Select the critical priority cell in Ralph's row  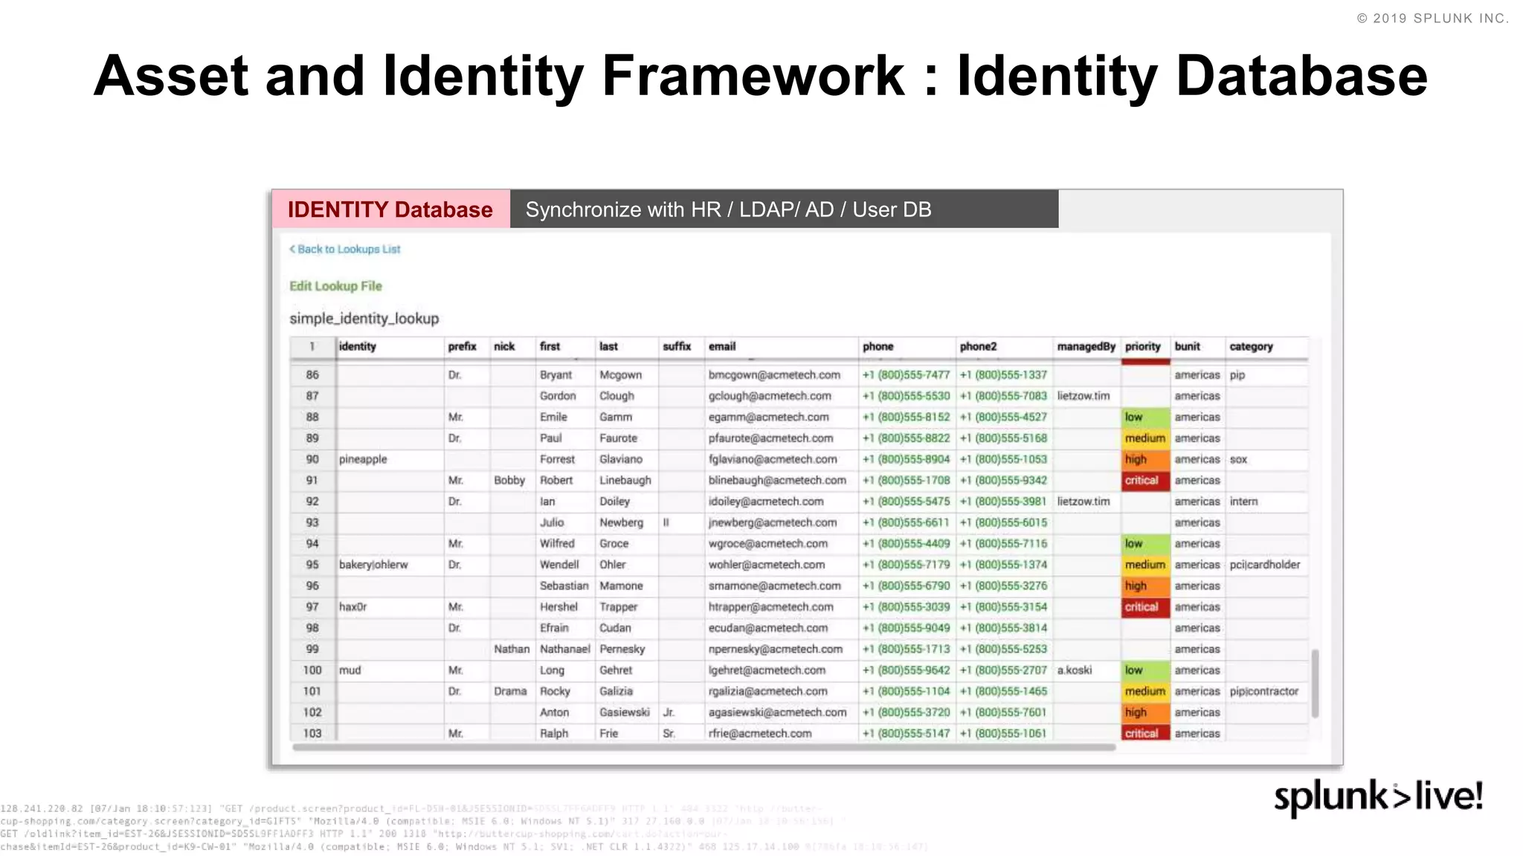click(x=1145, y=733)
